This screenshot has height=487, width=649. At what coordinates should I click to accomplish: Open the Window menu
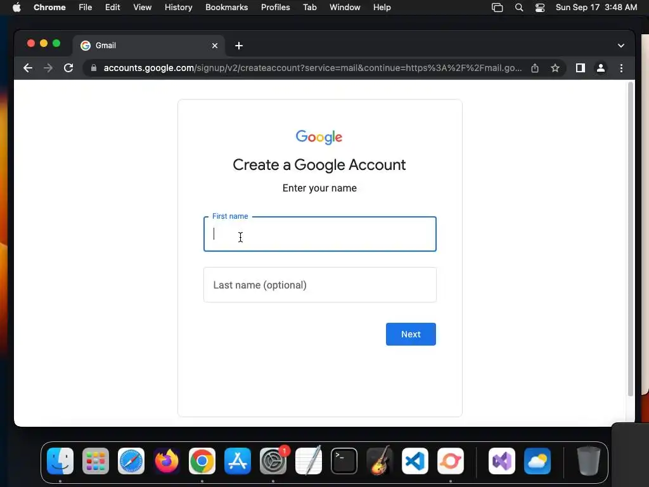tap(345, 8)
